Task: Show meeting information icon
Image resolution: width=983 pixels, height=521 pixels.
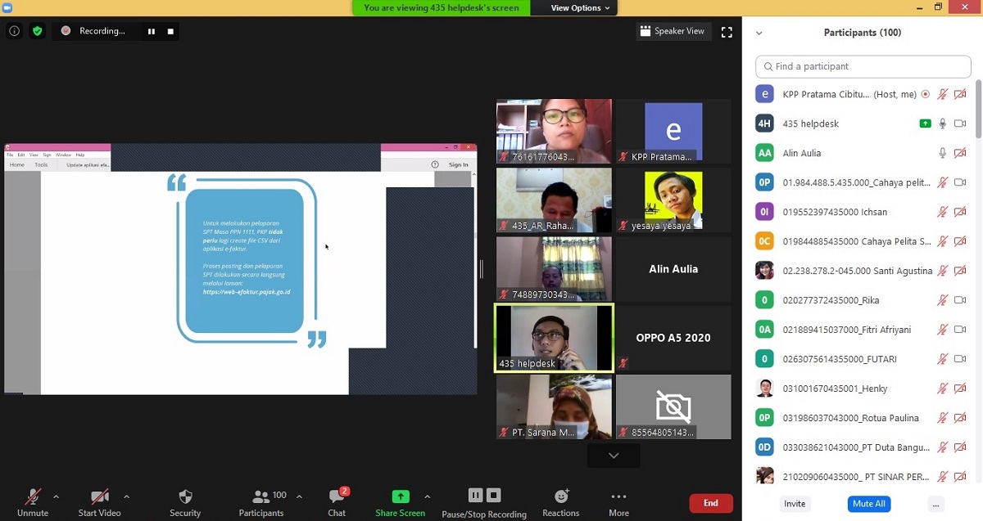Action: 14,31
